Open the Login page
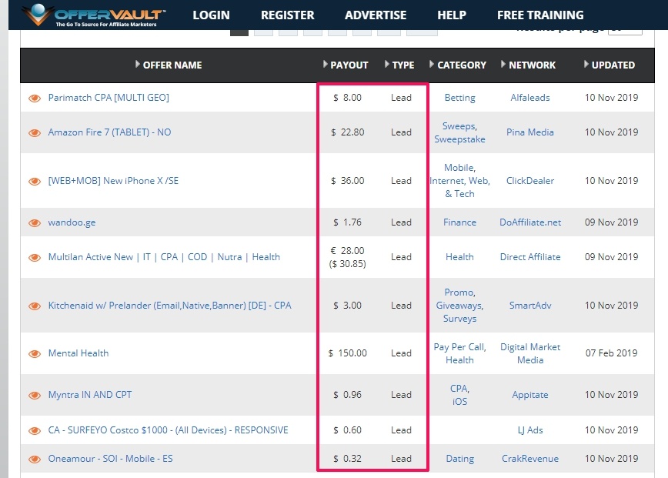Screen dimensions: 668x478 (211, 15)
